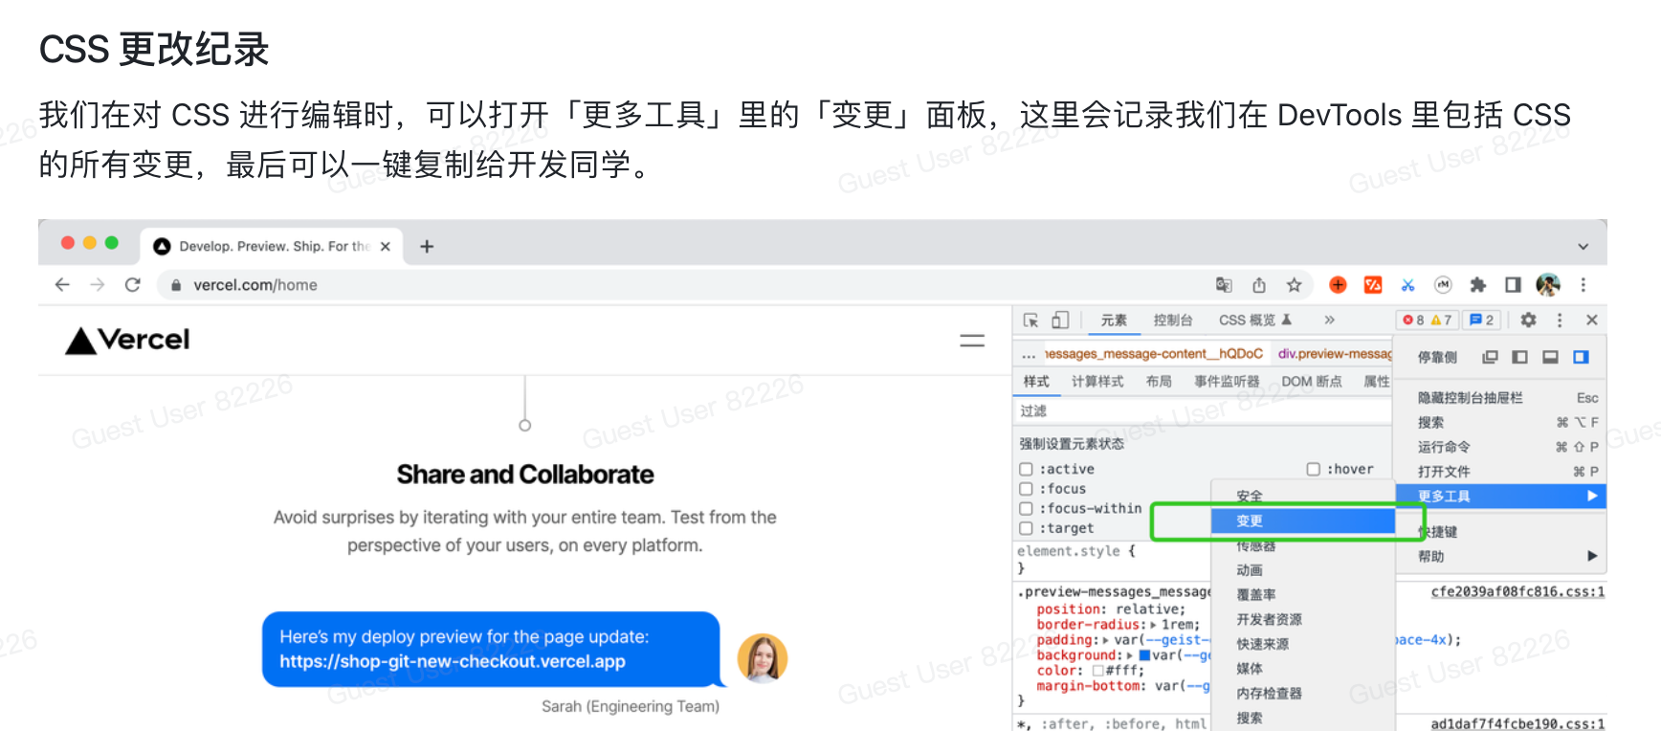1661x731 pixels.
Task: Toggle the browser side panel icon
Action: click(x=1513, y=284)
